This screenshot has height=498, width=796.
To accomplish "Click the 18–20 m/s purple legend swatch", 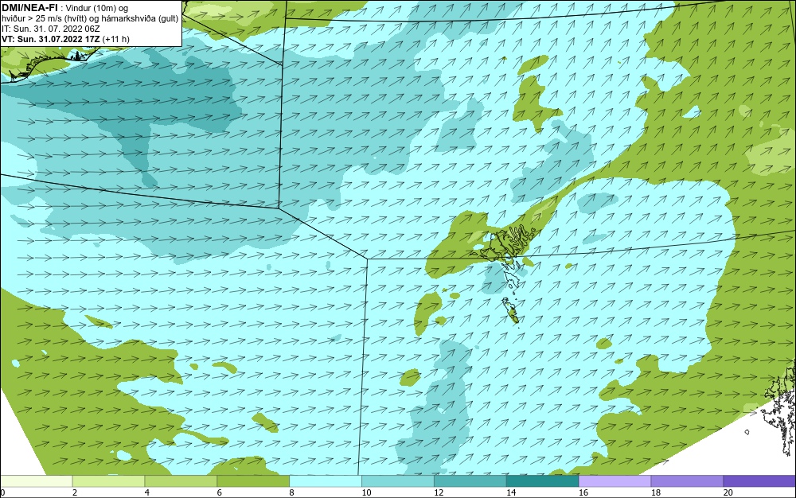I will tap(688, 480).
